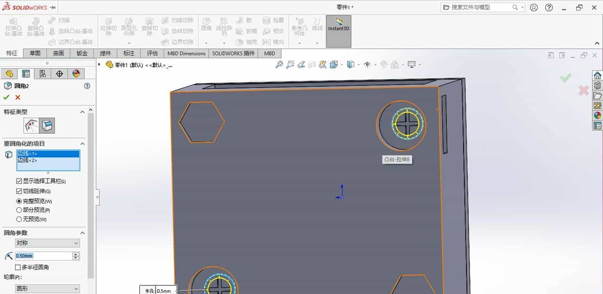Open the 评估 ribbon tab
This screenshot has height=294, width=603.
(x=152, y=53)
